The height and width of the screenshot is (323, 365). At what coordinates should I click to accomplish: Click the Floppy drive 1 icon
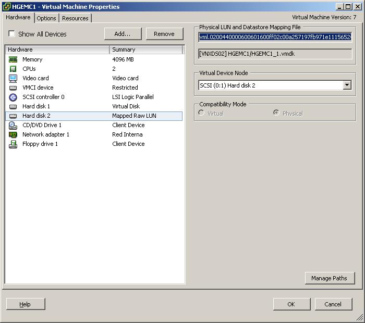[13, 144]
